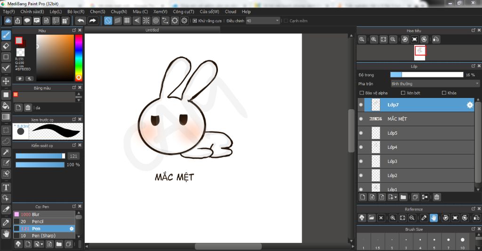Undock the Màu color panel
The height and width of the screenshot is (251, 482).
pos(74,30)
